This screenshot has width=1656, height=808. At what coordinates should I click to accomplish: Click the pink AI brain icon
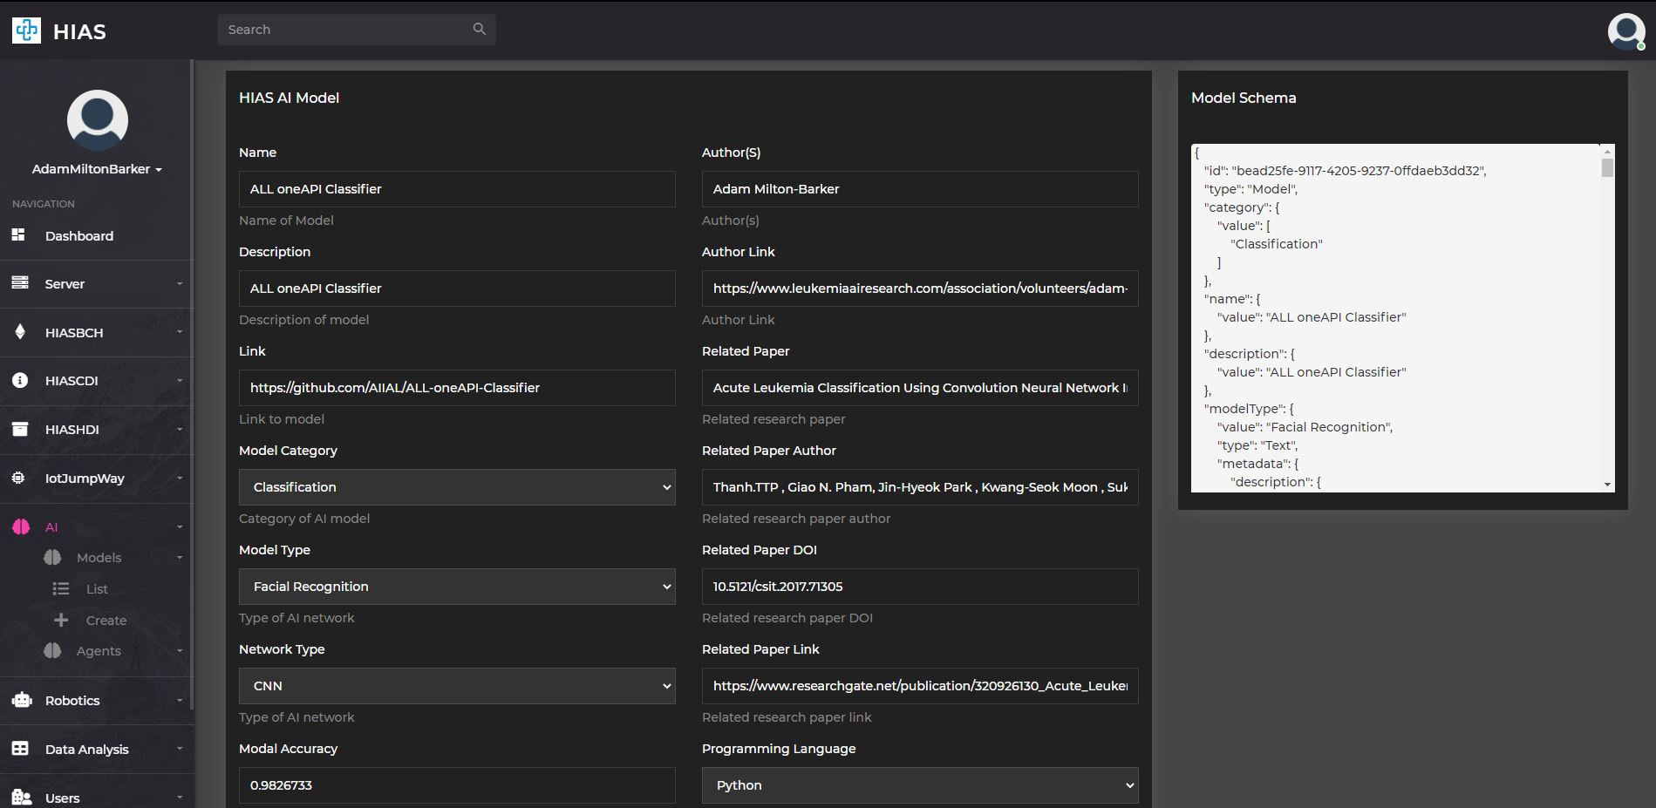pos(21,526)
